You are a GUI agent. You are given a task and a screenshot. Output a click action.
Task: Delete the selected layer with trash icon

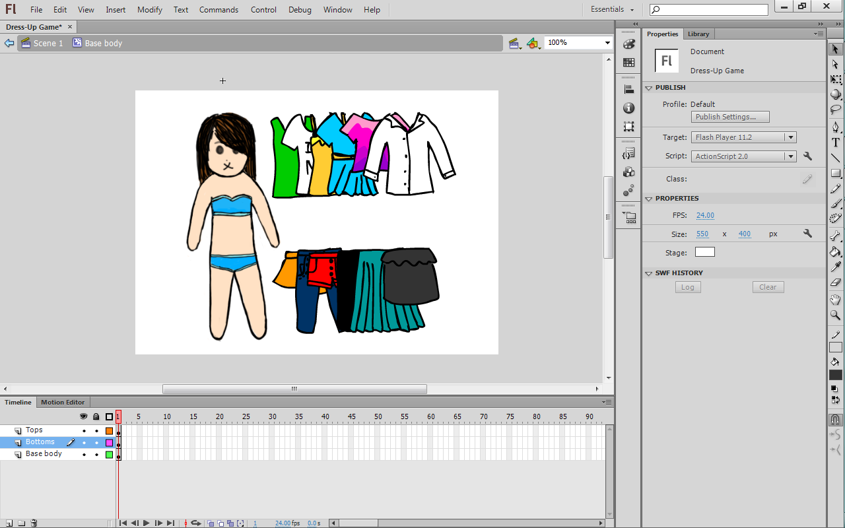(x=34, y=523)
